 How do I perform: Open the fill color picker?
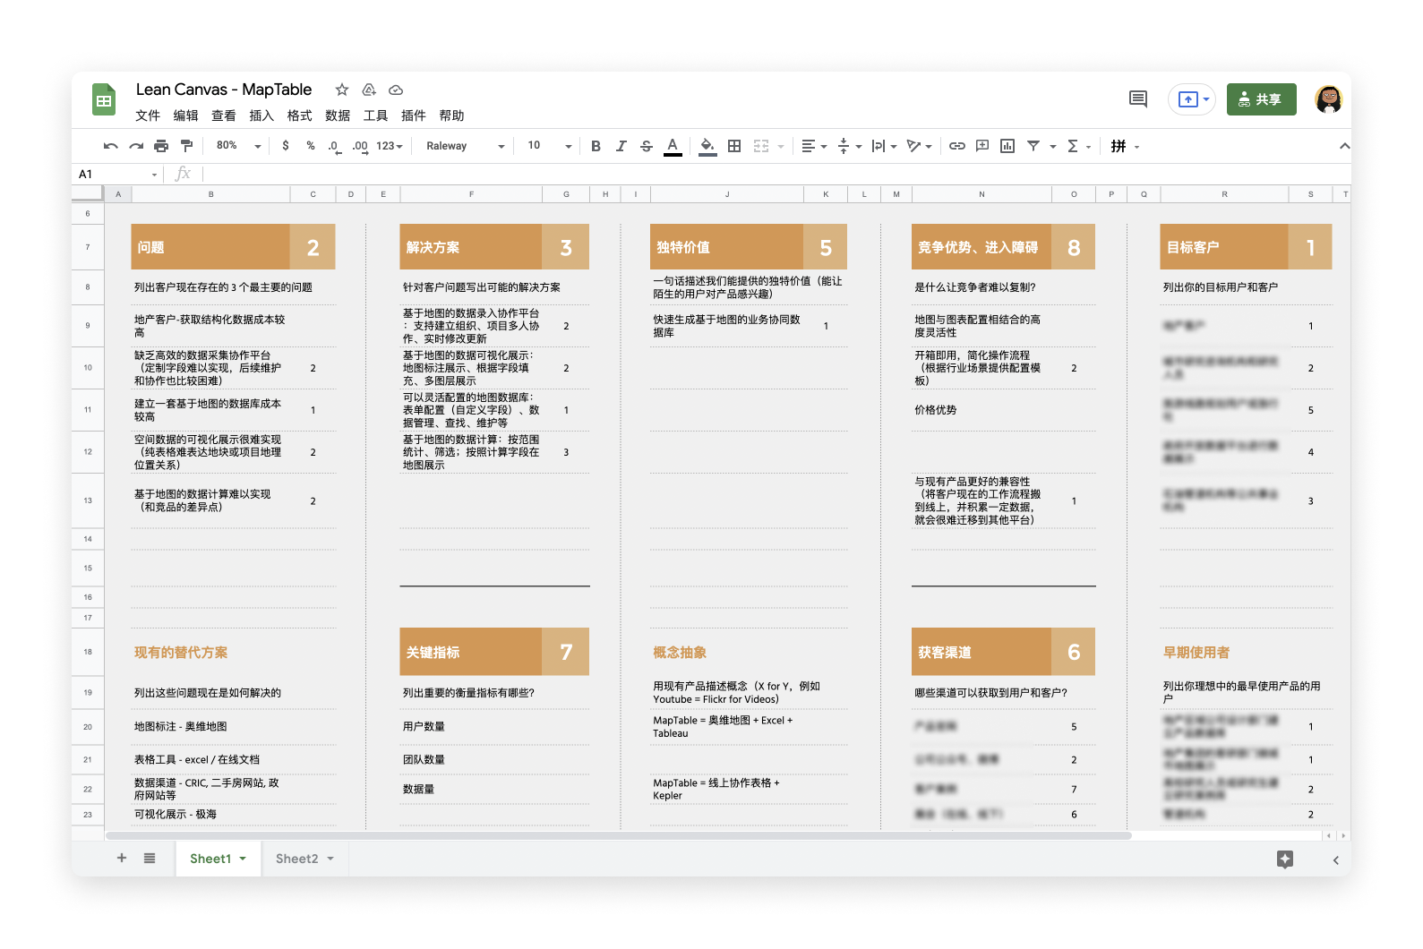[707, 146]
